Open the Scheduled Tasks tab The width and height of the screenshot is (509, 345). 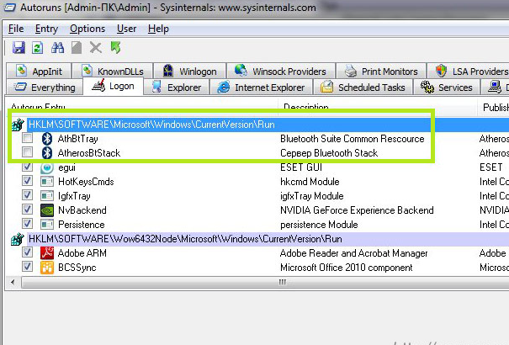(x=363, y=88)
